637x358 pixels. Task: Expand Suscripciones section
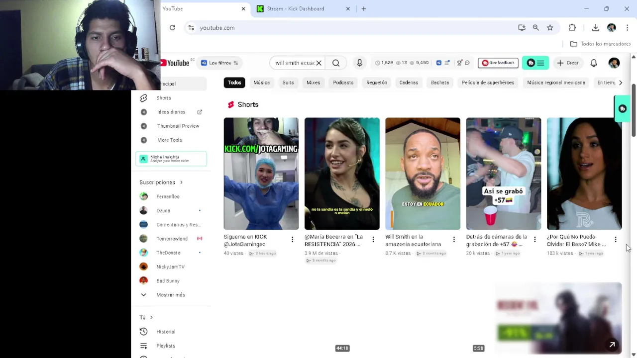tap(161, 182)
